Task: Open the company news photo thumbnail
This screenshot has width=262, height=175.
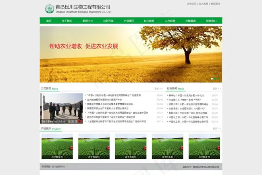Action: (61, 108)
